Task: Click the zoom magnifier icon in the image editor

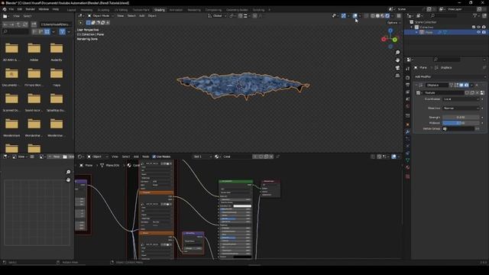Action: coord(68,172)
